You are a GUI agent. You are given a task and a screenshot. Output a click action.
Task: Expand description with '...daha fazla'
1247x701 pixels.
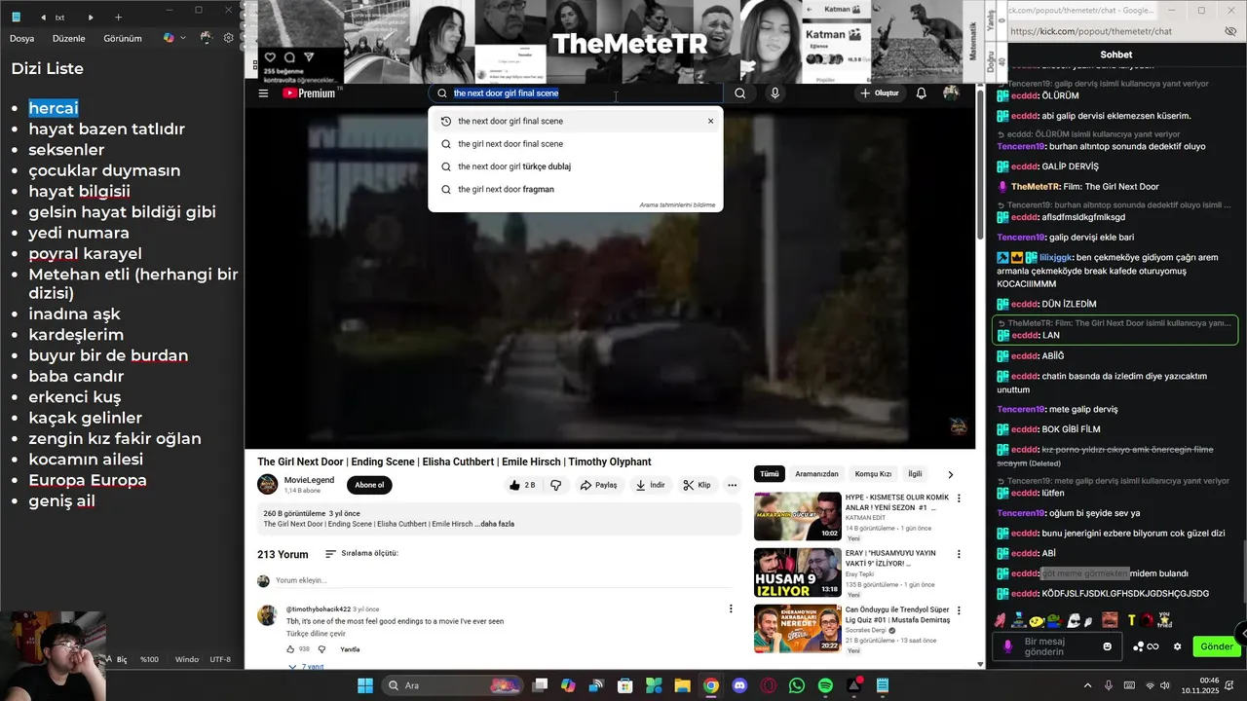[497, 524]
